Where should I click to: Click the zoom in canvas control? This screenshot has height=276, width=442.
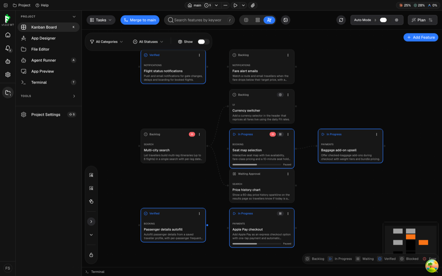(x=91, y=175)
